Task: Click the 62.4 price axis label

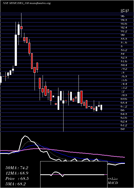Action: pyautogui.click(x=124, y=122)
